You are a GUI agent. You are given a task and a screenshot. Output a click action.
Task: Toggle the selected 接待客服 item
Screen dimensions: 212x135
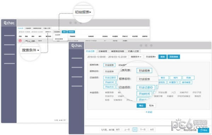point(186,82)
